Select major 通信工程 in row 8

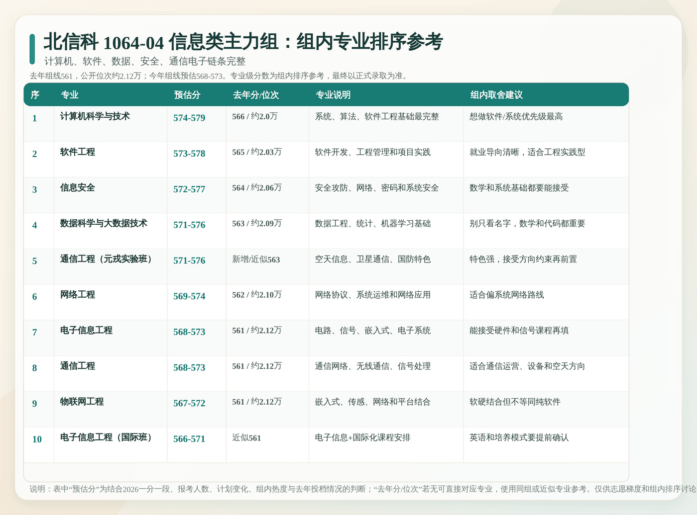(78, 366)
